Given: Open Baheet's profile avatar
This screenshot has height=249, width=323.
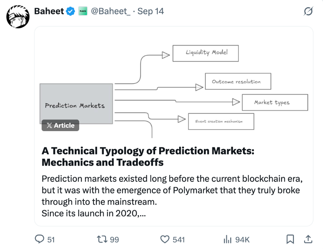Looking at the screenshot, I should (x=18, y=17).
